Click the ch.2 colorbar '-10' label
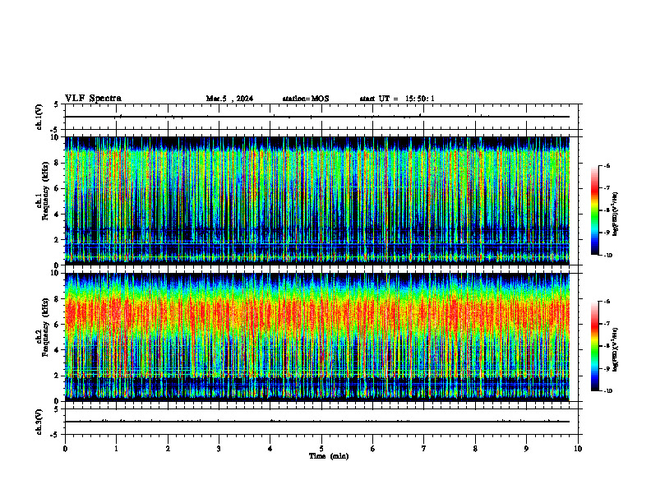 [x=608, y=391]
